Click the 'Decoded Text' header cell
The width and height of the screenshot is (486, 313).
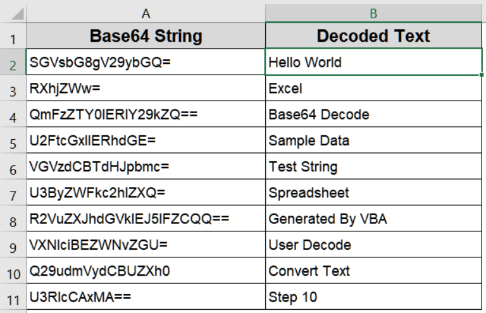click(373, 37)
